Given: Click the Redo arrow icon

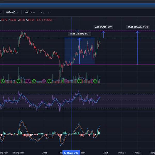Looking at the screenshot, I should click(49, 12).
